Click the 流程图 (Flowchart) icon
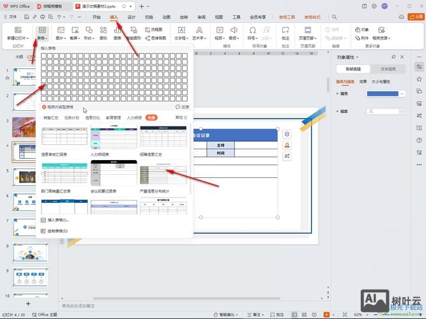 (153, 29)
